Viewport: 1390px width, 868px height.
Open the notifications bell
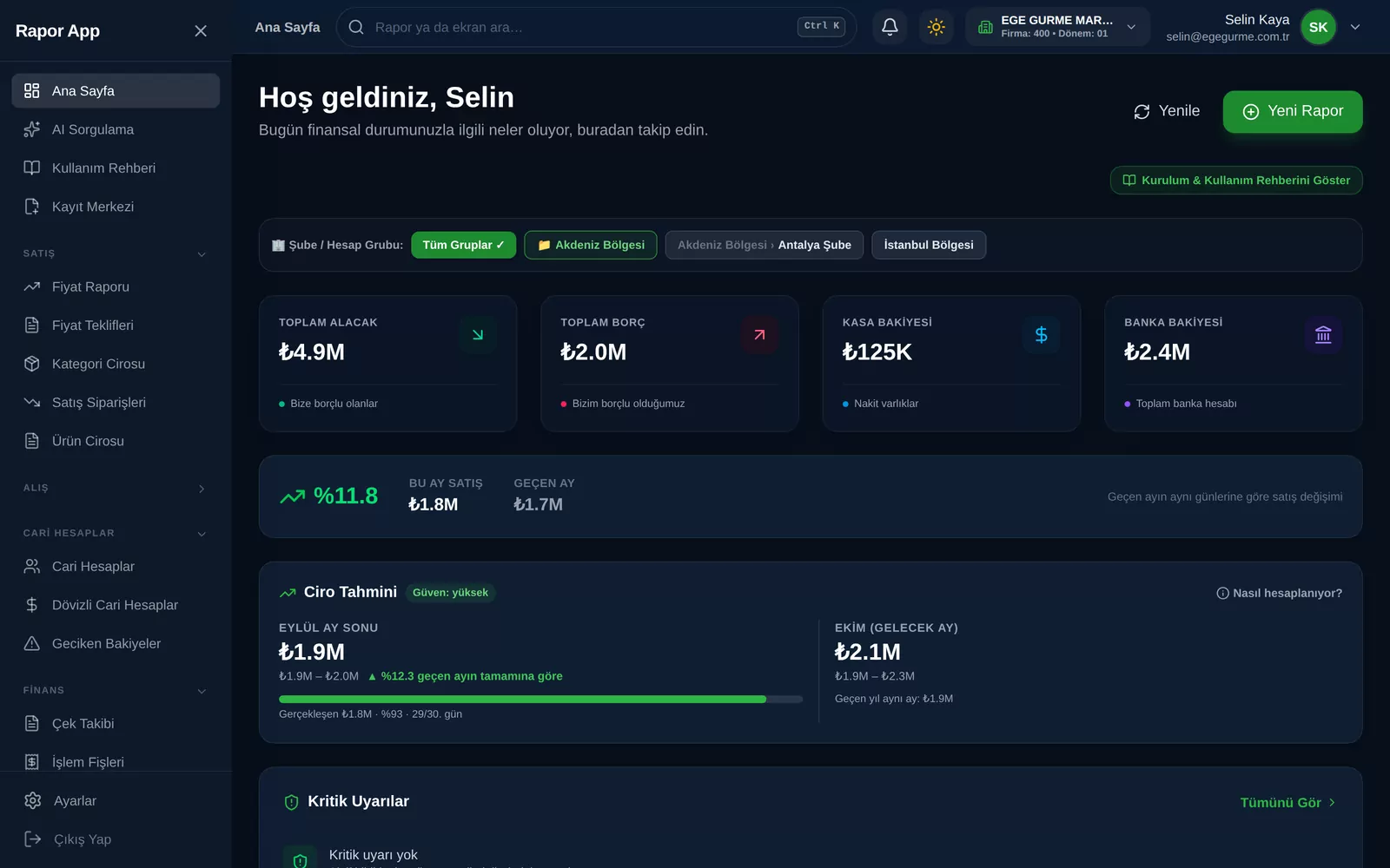tap(890, 27)
